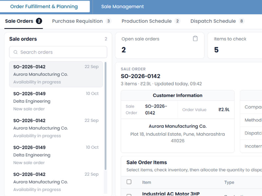Click the magnifier icon in Search orders field
This screenshot has width=262, height=196.
(x=15, y=52)
